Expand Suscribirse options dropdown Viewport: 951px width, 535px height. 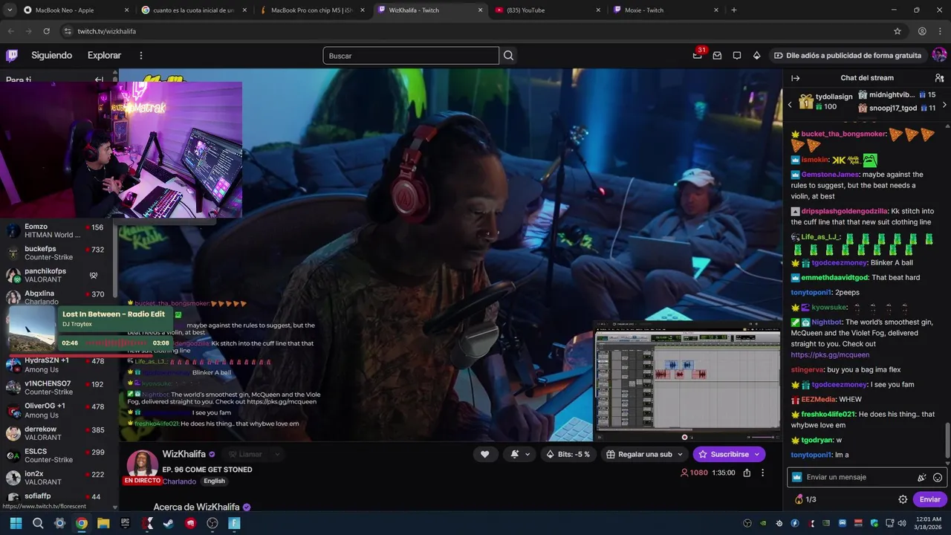(x=757, y=454)
